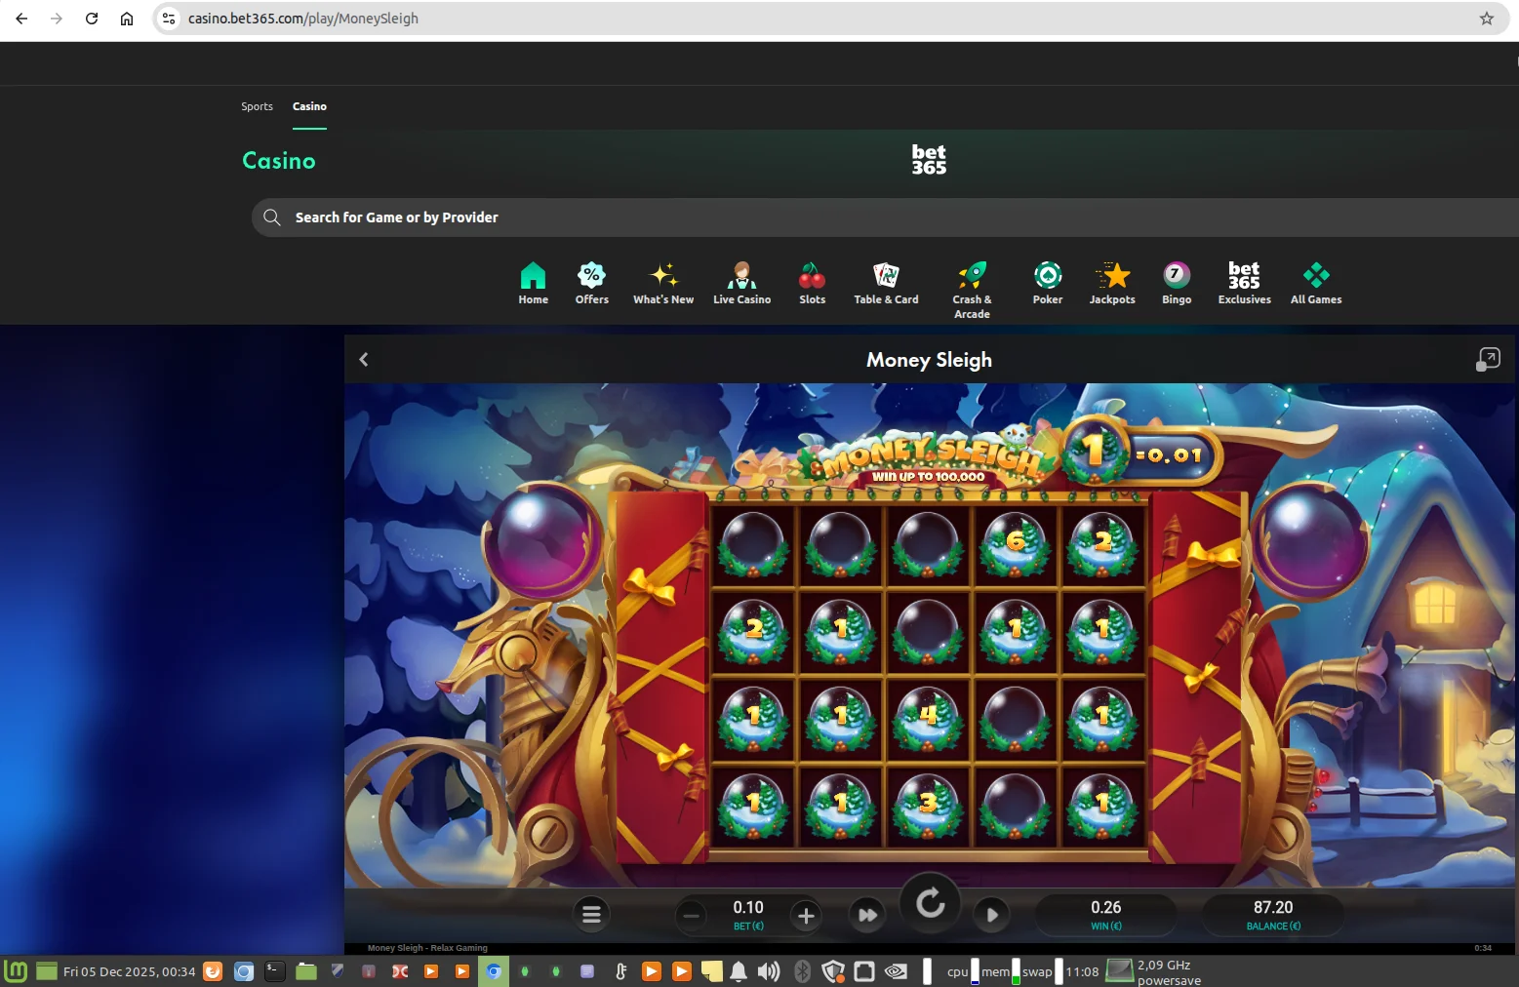Open the Poker category
Image resolution: width=1519 pixels, height=987 pixels.
1048,284
